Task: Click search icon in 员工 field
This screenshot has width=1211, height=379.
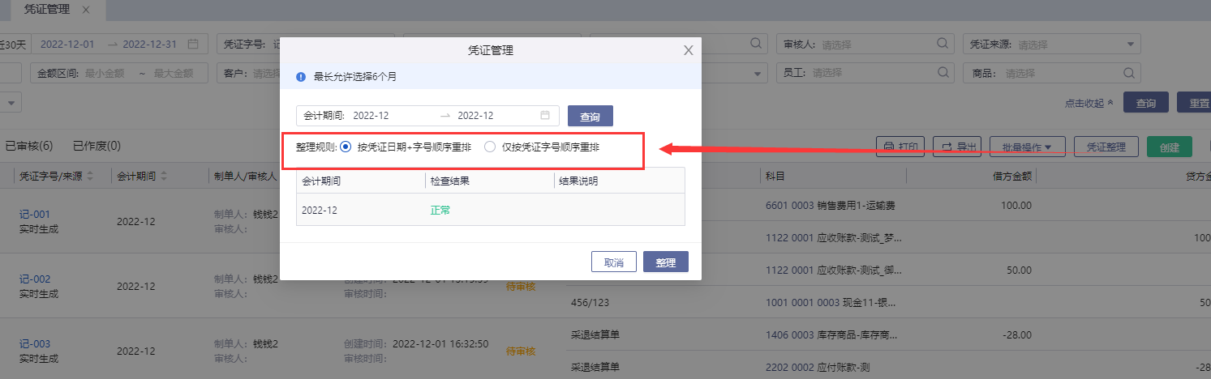Action: (x=942, y=73)
